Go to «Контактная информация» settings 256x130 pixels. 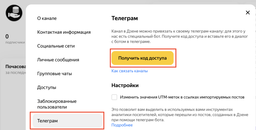coord(64,32)
